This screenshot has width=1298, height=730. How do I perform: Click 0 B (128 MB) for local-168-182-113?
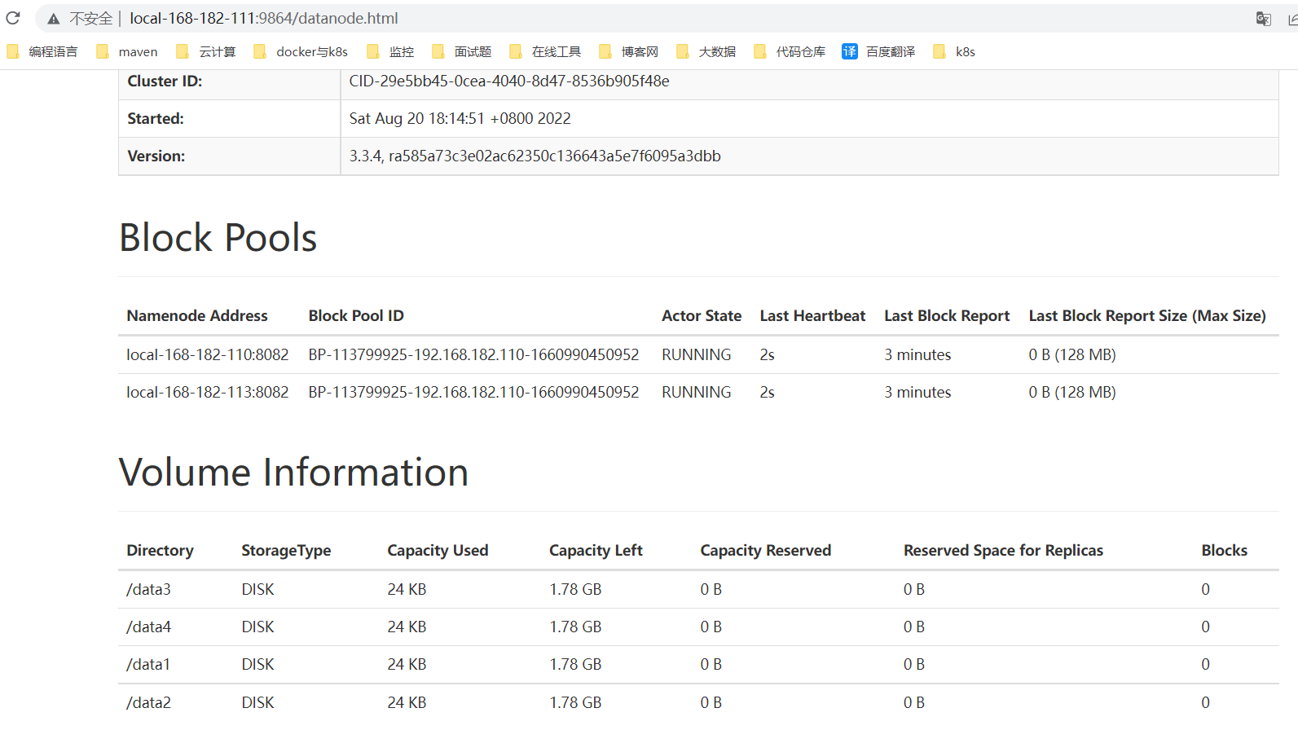pyautogui.click(x=1072, y=392)
